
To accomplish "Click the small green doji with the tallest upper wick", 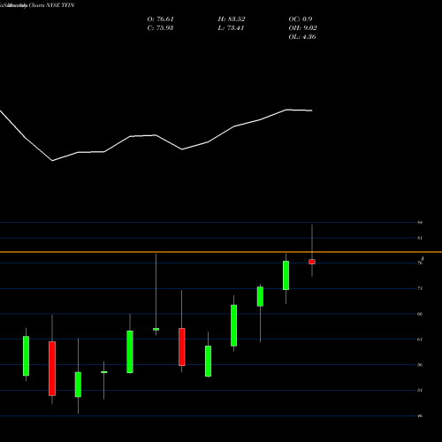I will [x=156, y=329].
